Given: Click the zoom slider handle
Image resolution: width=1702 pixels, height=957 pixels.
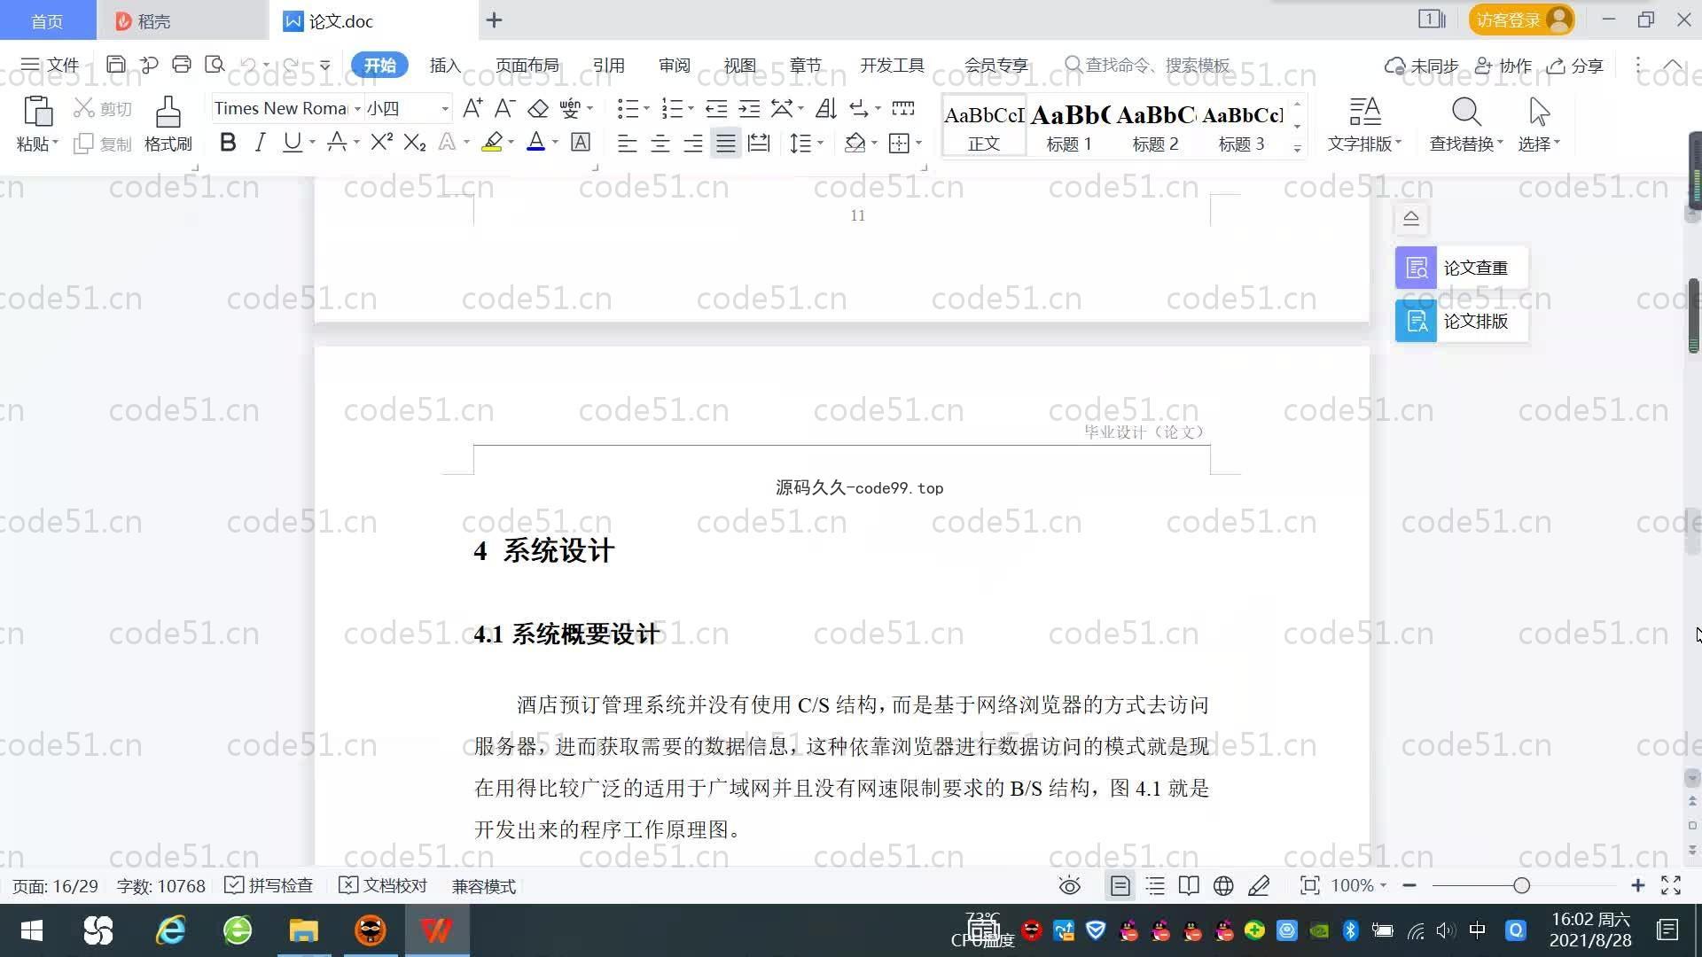Looking at the screenshot, I should coord(1522,885).
